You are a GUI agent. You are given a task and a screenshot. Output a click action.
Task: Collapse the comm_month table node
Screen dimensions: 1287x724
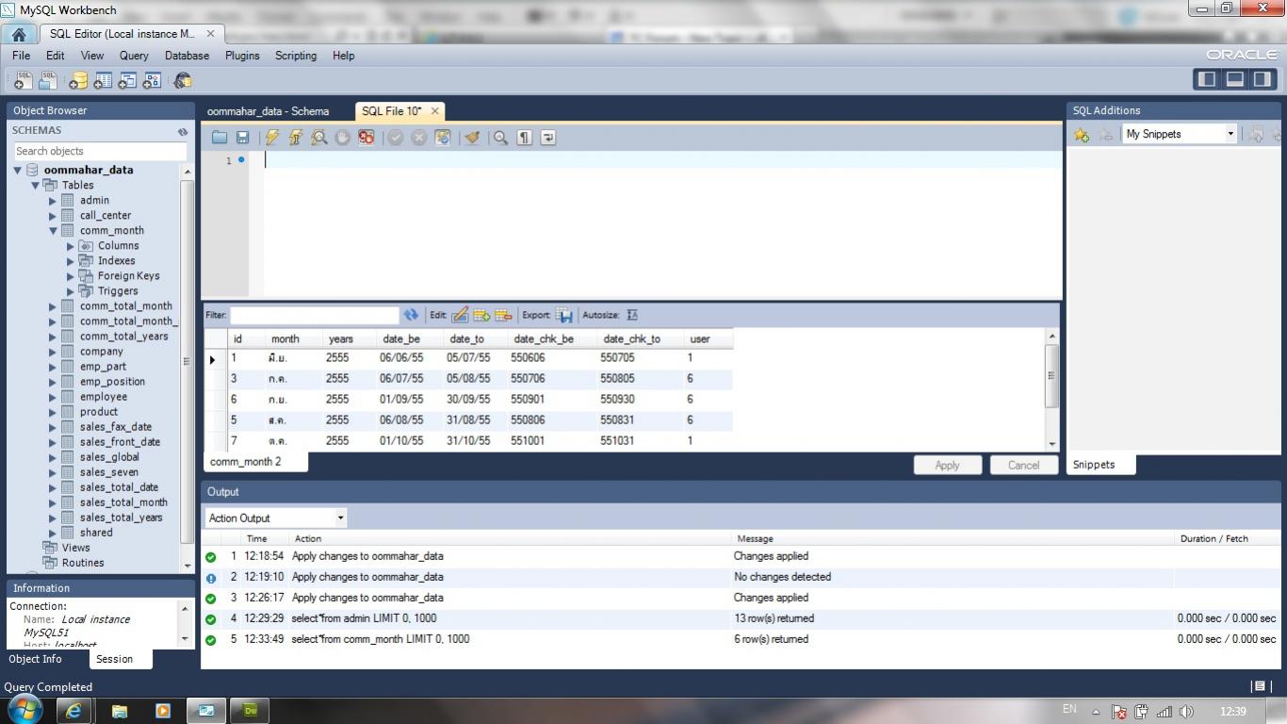coord(53,231)
